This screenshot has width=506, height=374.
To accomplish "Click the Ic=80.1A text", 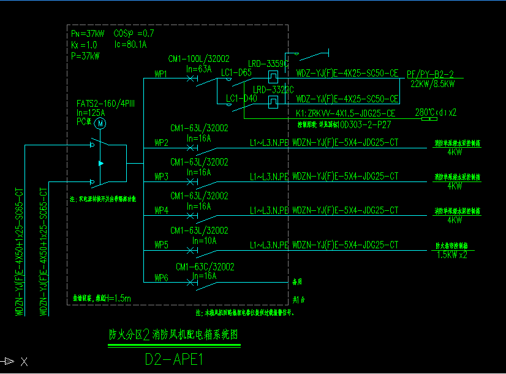I will (130, 44).
